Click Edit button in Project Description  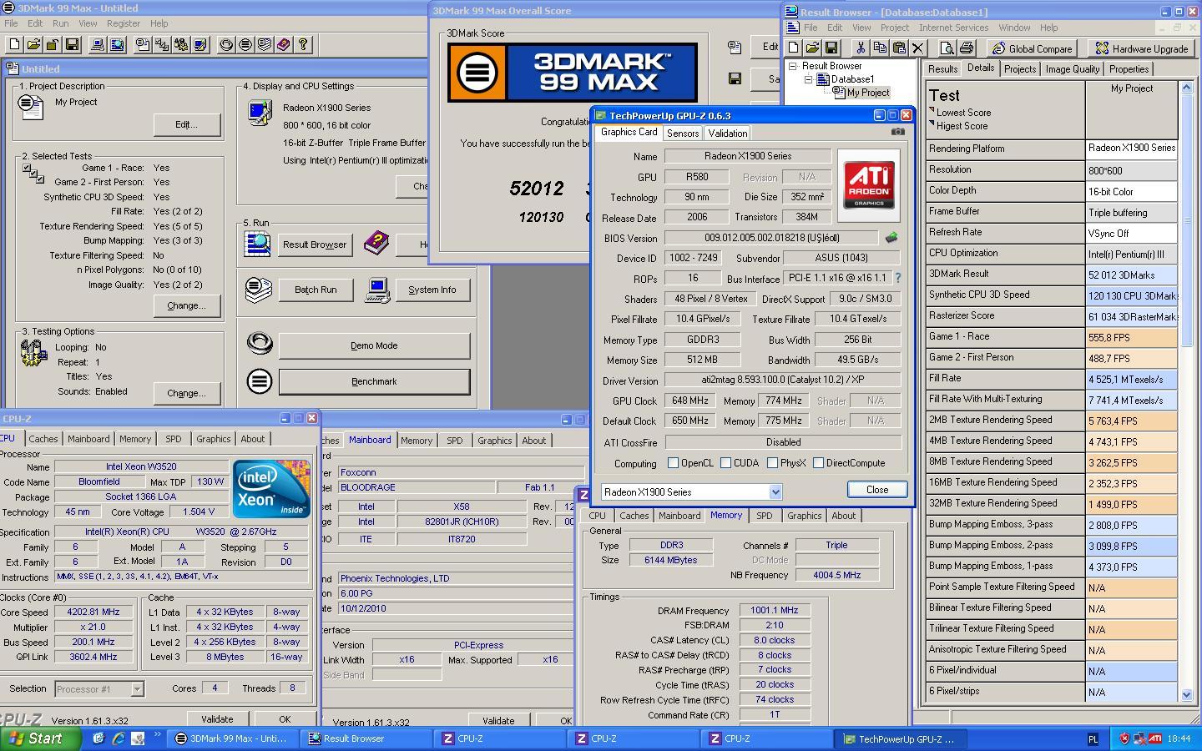[x=186, y=124]
